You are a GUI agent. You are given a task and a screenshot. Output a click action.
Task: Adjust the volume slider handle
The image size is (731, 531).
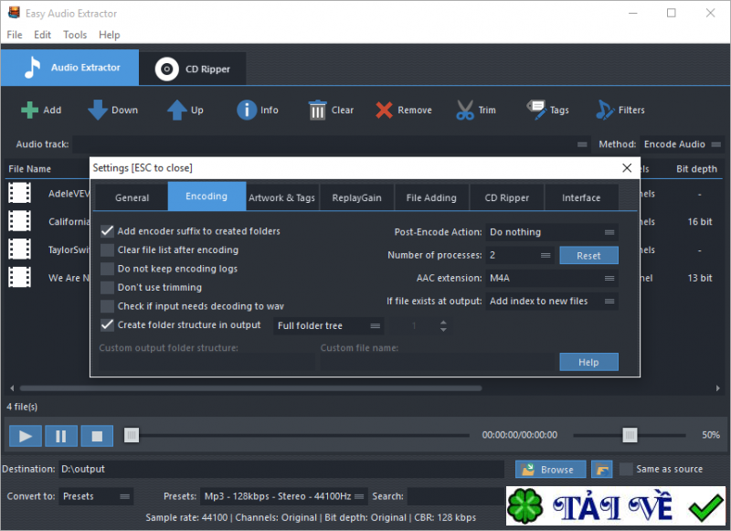pos(630,435)
